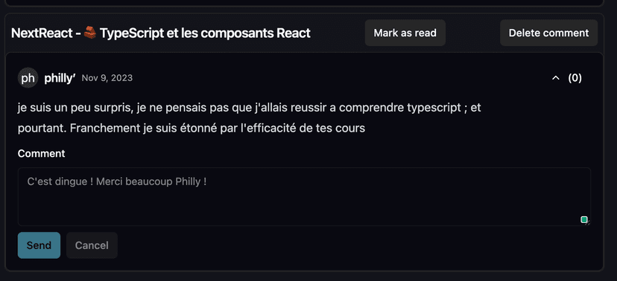Focus the Comment reply text area

click(x=304, y=197)
